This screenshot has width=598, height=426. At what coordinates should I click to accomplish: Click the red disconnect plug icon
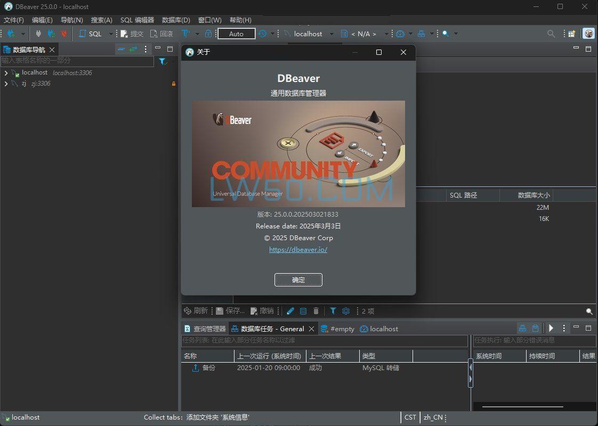(x=63, y=34)
